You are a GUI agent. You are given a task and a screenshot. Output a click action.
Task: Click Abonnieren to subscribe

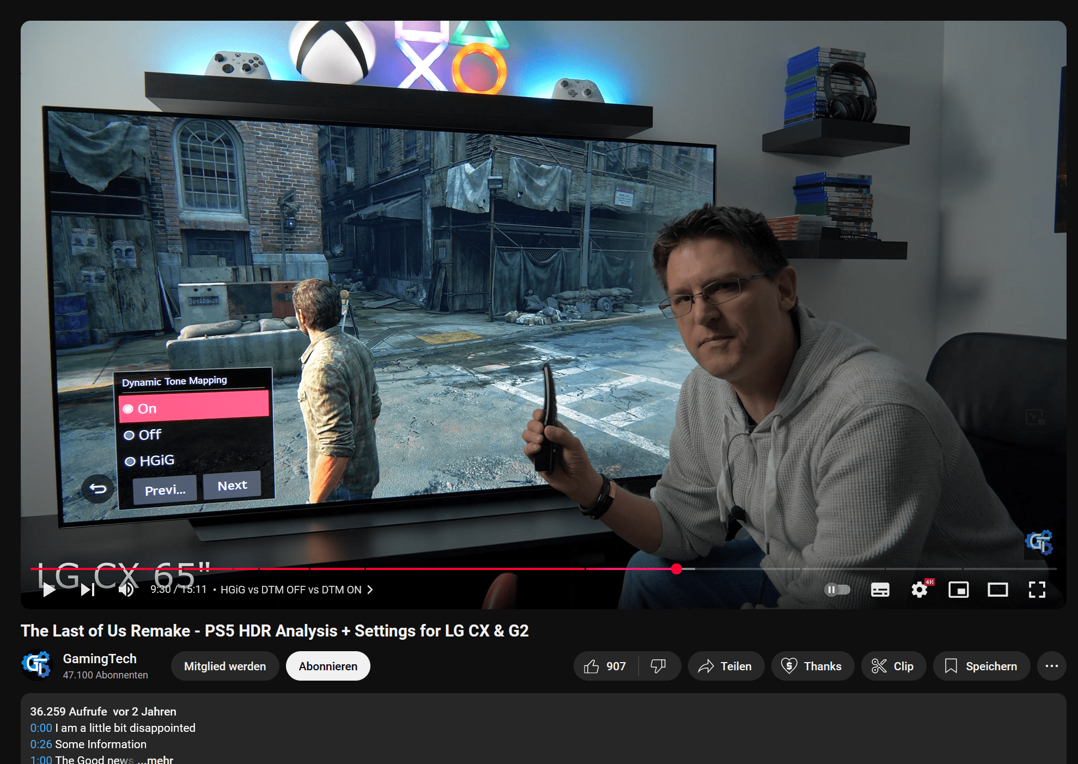328,666
